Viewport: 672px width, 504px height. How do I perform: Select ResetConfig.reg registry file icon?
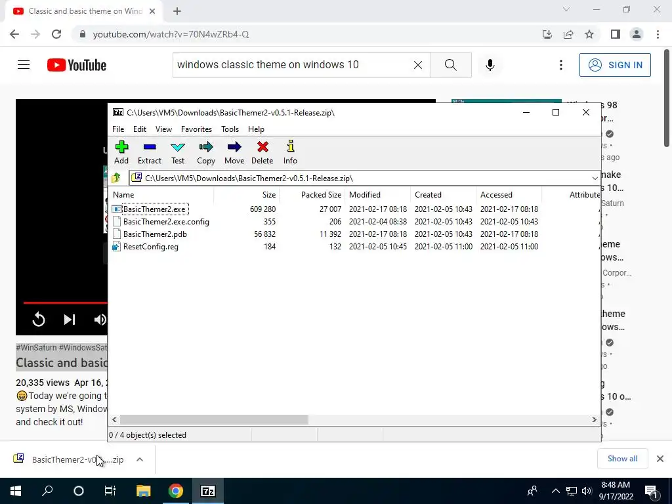[117, 247]
